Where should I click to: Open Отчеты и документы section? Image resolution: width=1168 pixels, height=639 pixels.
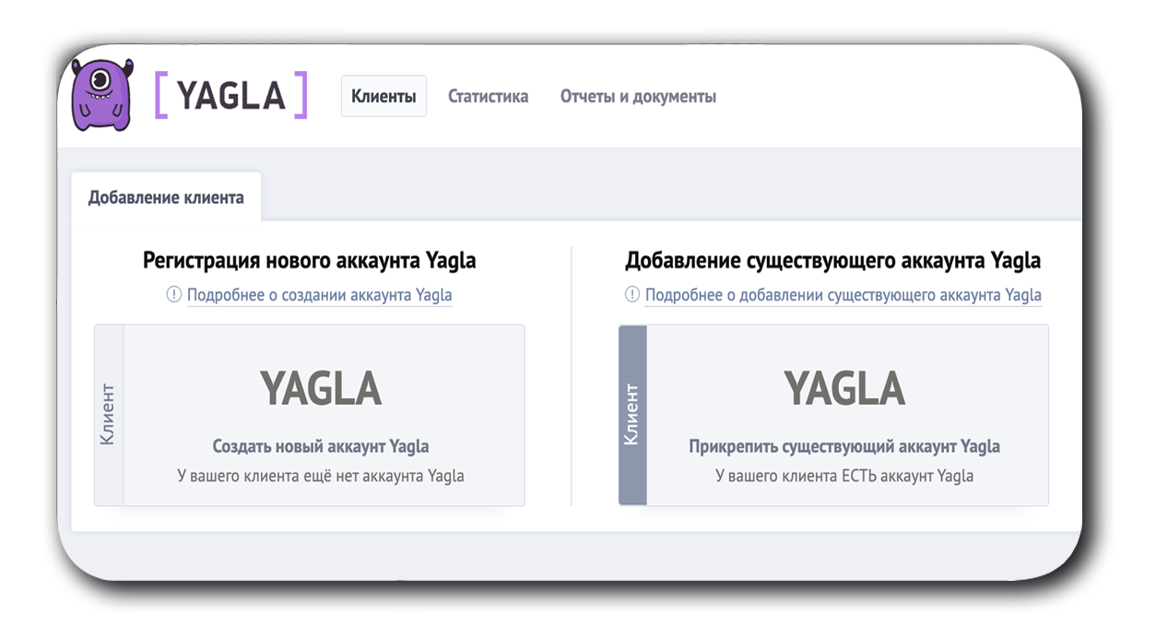[638, 96]
